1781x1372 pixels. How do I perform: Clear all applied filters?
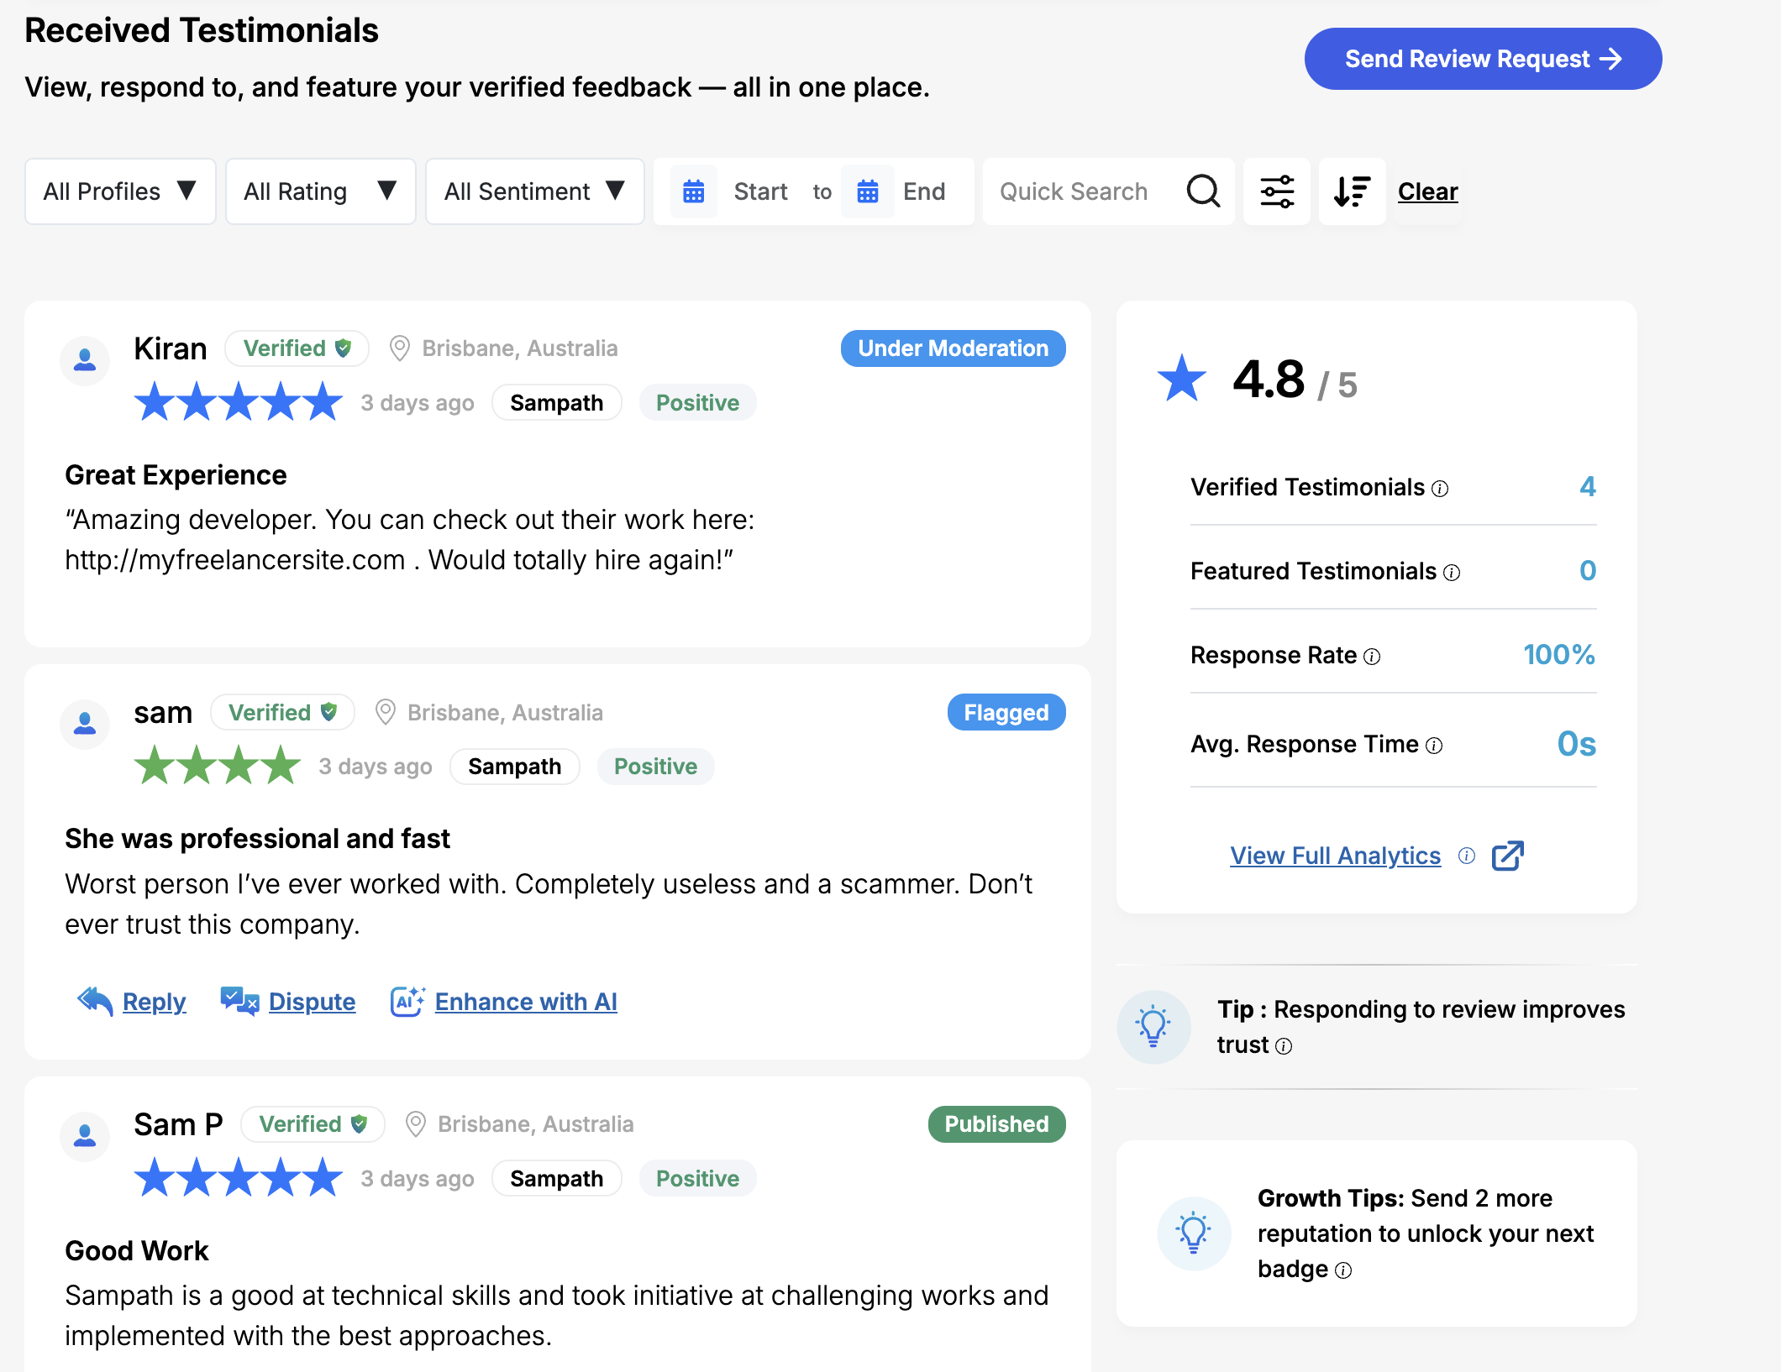pyautogui.click(x=1427, y=191)
